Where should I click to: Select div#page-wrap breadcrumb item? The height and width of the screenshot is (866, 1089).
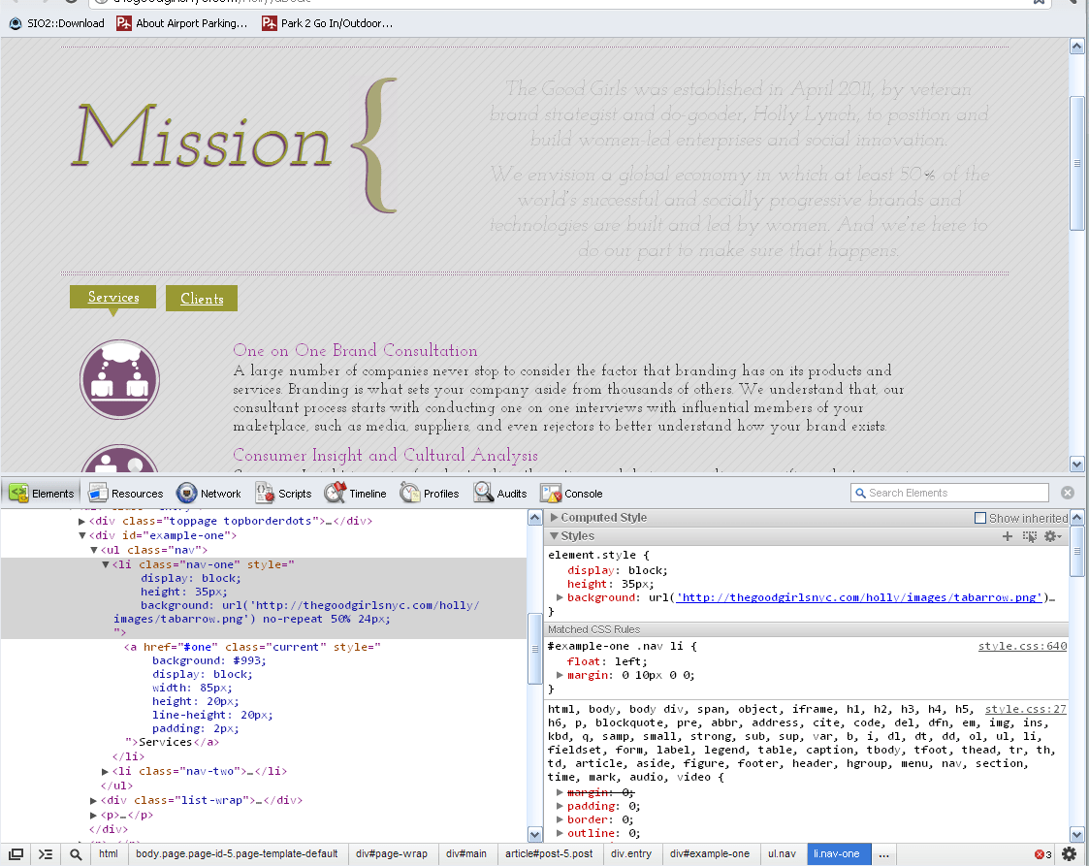[392, 853]
